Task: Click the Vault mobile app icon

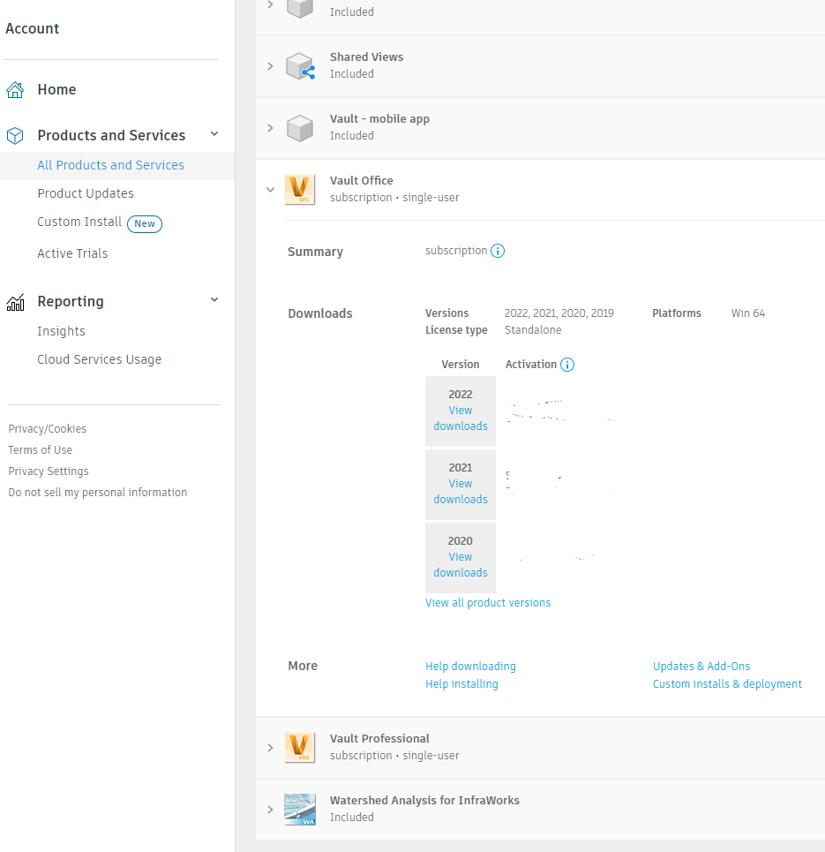Action: point(300,127)
